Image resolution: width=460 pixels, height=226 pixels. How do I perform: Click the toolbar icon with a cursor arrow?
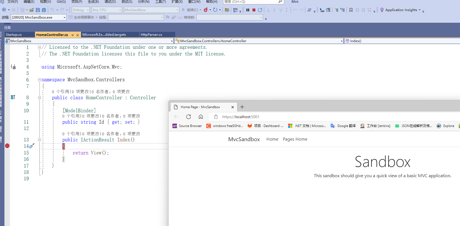coord(322,10)
